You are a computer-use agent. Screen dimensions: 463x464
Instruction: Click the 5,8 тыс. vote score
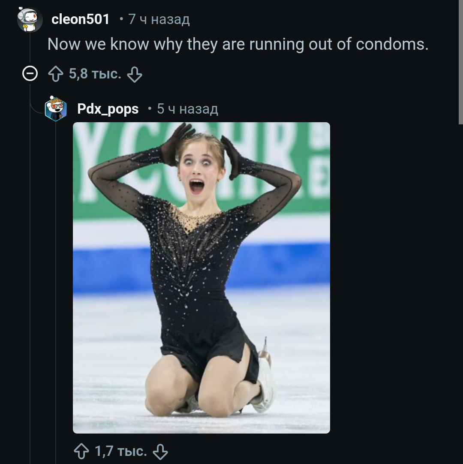(x=95, y=74)
